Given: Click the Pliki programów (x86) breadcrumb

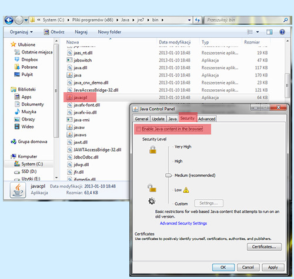Looking at the screenshot, I should (x=92, y=20).
